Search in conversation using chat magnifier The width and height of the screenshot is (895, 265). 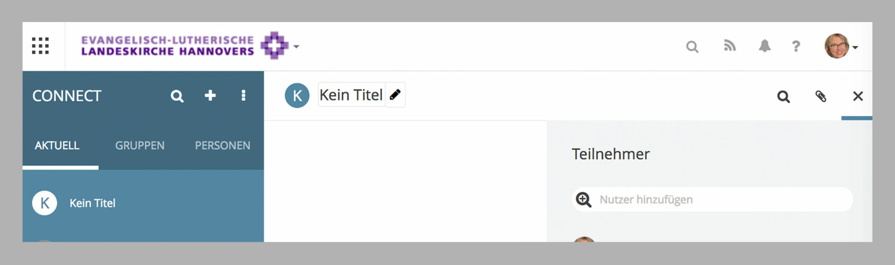click(x=783, y=97)
